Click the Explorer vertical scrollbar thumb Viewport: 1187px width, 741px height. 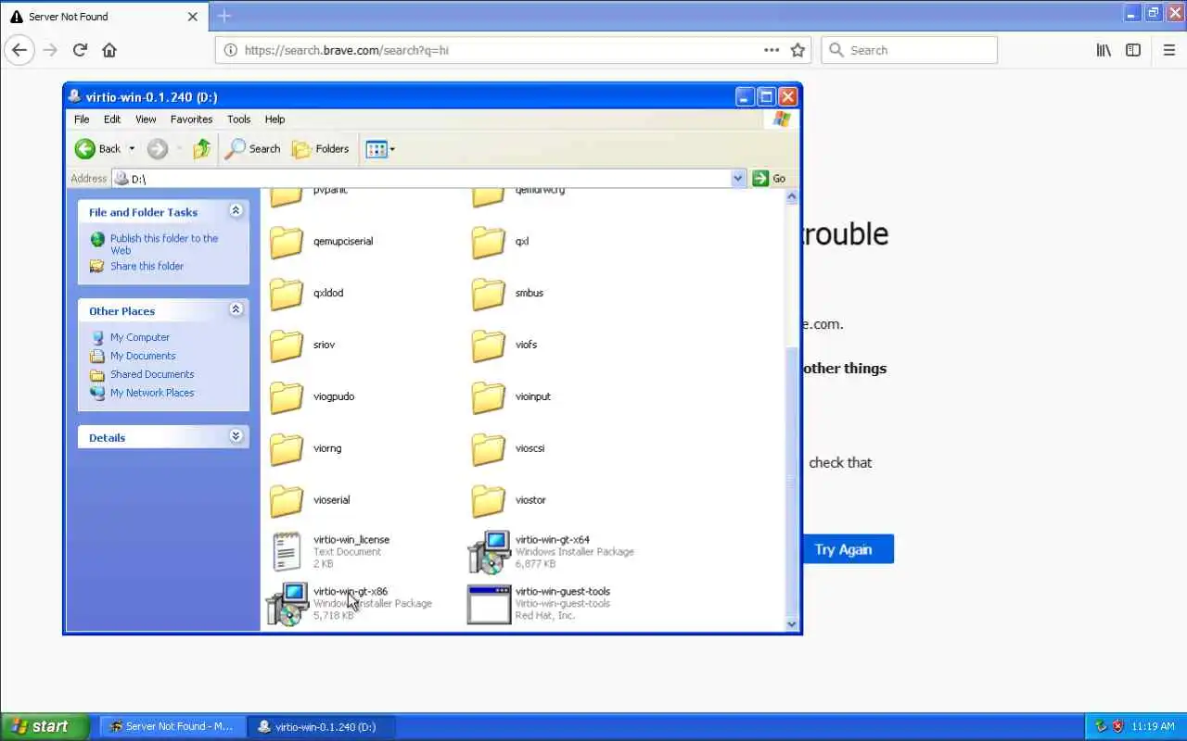(792, 481)
